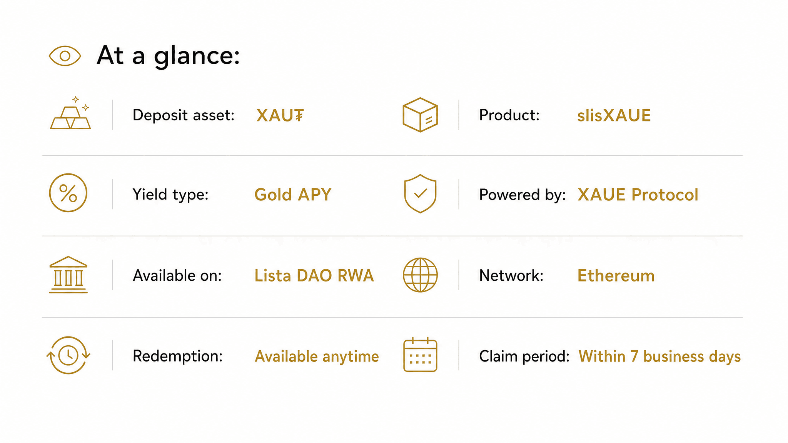Click the Available anytime redemption text

pyautogui.click(x=317, y=356)
